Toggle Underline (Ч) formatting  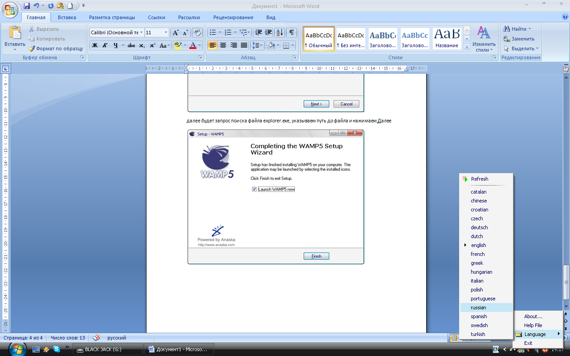click(116, 45)
